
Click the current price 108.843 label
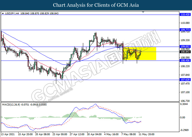pyautogui.click(x=185, y=52)
